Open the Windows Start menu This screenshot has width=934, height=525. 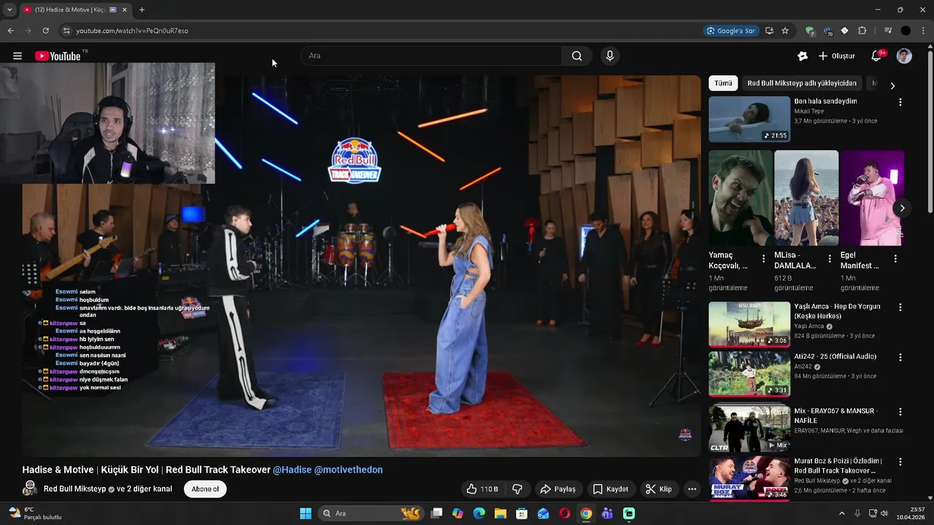click(x=306, y=513)
